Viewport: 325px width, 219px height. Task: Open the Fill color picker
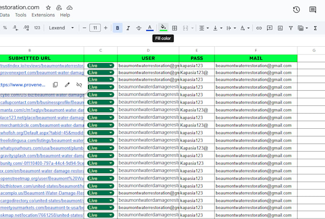point(163,28)
